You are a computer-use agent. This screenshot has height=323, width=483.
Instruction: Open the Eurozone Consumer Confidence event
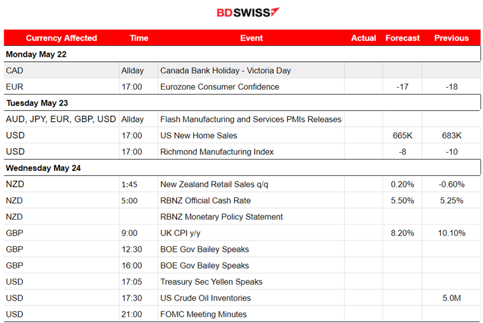(220, 87)
